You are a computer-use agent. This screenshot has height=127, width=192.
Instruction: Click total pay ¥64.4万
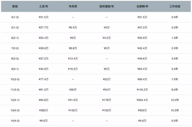[142, 69]
